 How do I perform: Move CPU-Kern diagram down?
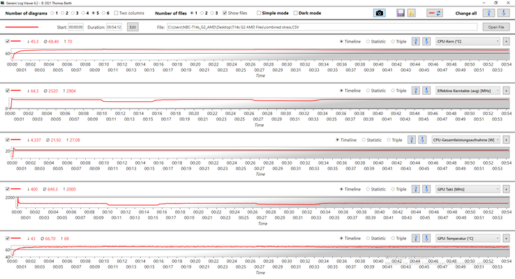coord(426,41)
